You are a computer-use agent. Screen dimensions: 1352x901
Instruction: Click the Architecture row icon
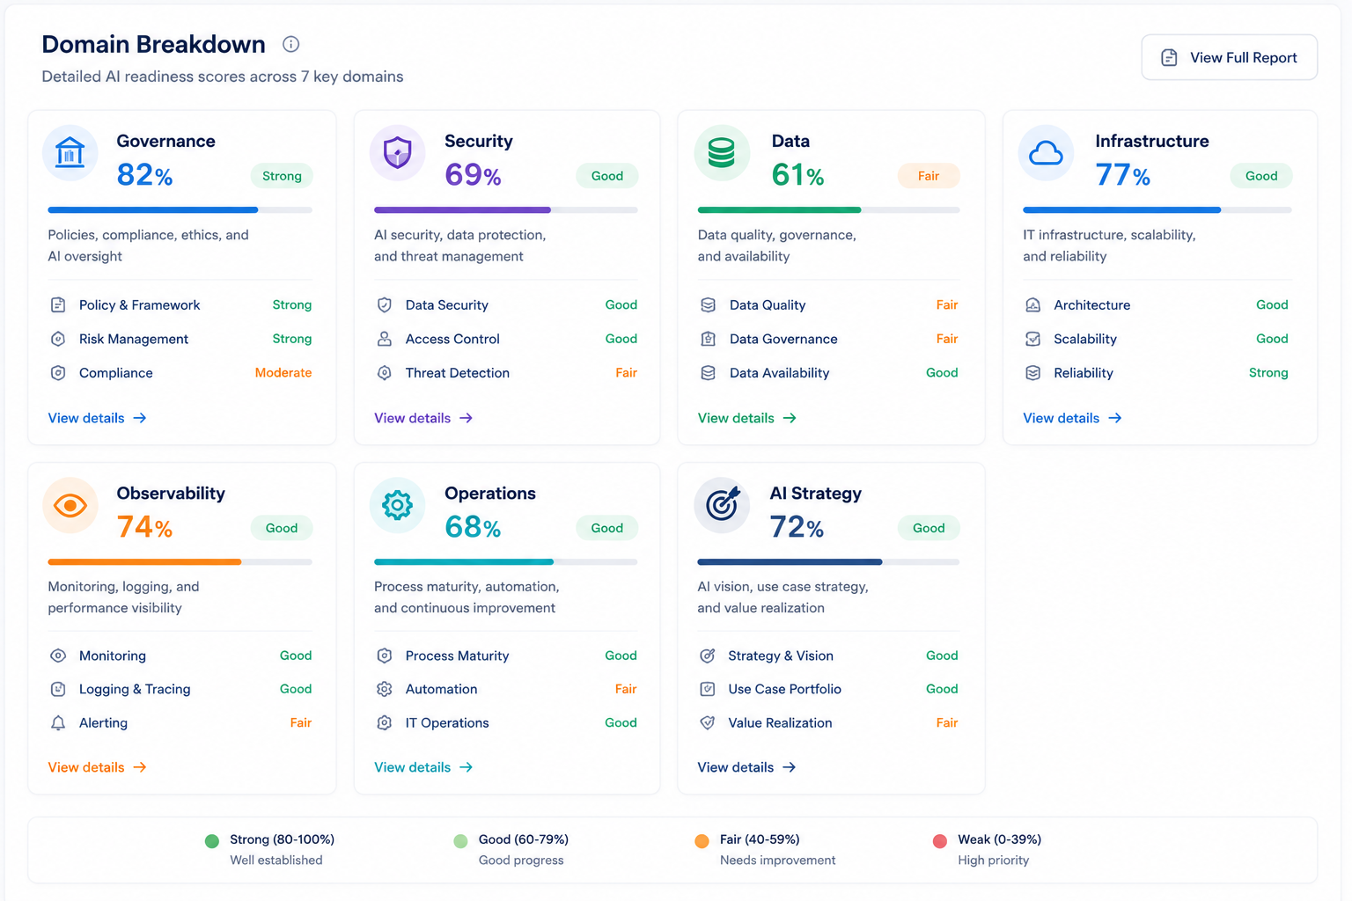(x=1033, y=305)
